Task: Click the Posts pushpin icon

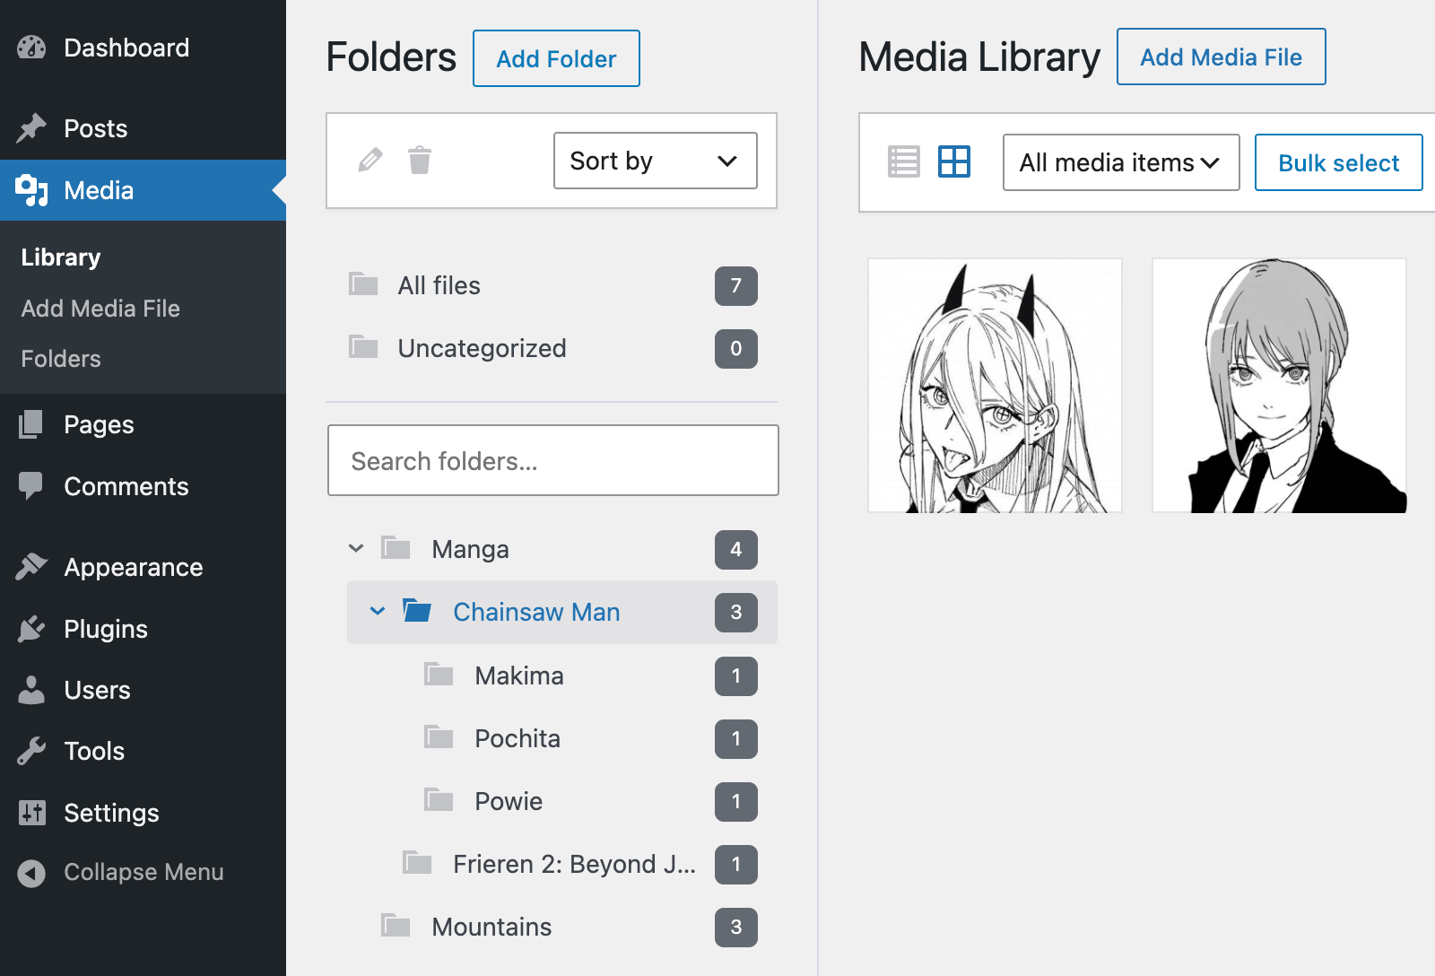Action: (x=31, y=128)
